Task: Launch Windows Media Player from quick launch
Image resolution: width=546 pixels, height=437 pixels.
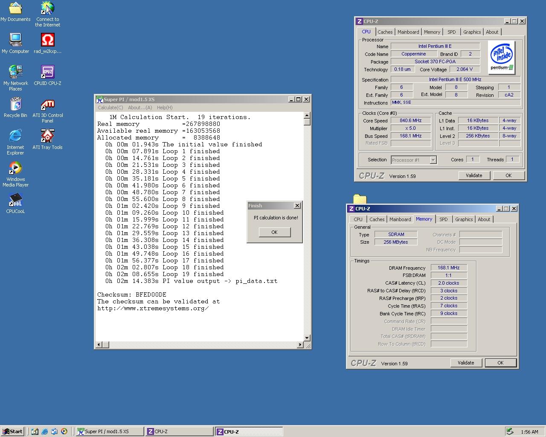Action: (x=64, y=431)
